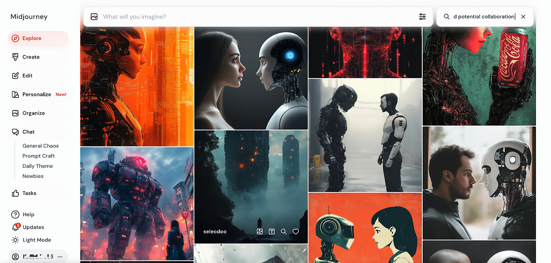Open the red digital face image
The image size is (551, 263).
click(x=365, y=52)
